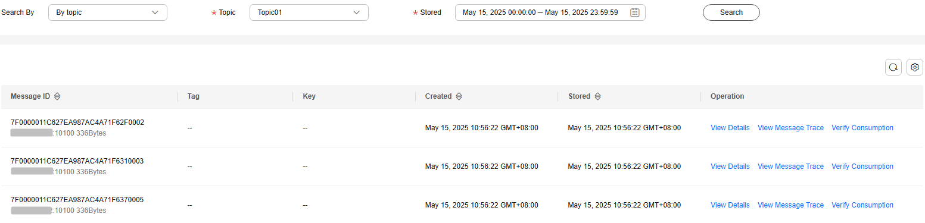Image resolution: width=925 pixels, height=223 pixels.
Task: View Message Trace for message ending F62F0002
Action: click(x=790, y=128)
